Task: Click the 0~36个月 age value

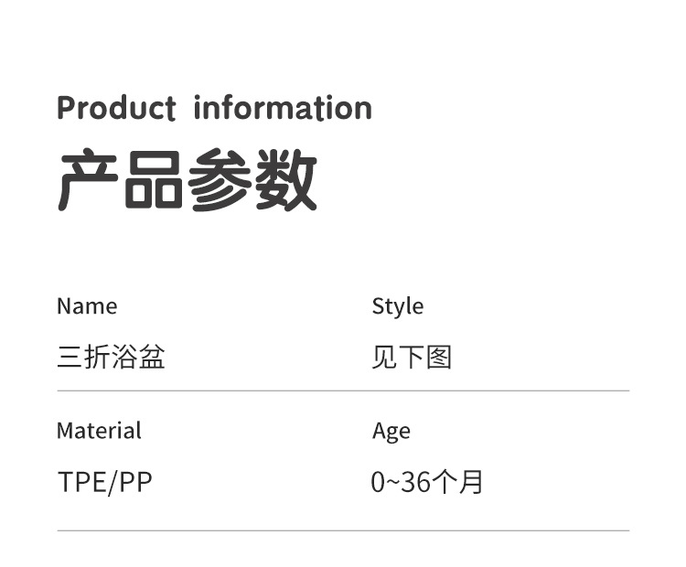Action: [427, 482]
